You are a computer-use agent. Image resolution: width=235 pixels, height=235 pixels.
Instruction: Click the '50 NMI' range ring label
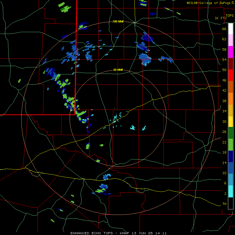point(118,70)
